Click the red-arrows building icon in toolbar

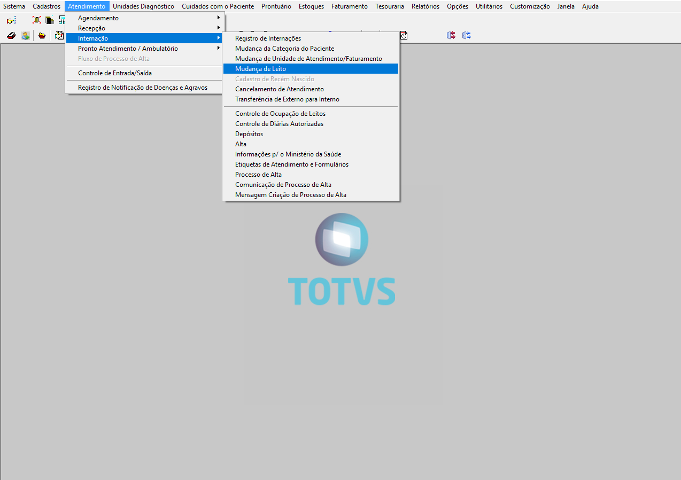pos(37,20)
